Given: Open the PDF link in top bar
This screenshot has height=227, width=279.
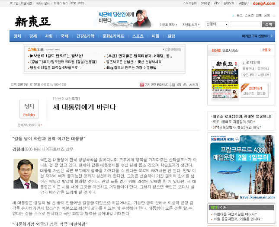Looking at the screenshot, I should pyautogui.click(x=73, y=3).
